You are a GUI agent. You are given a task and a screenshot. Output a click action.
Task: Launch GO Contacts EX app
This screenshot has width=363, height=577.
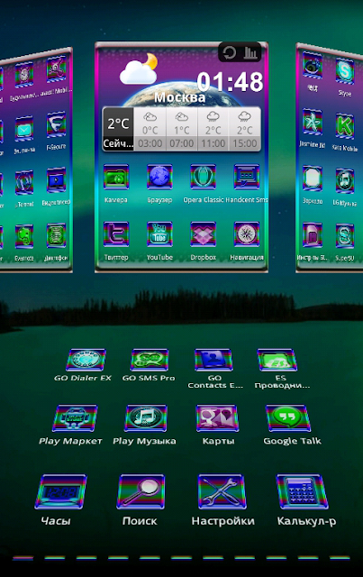point(213,360)
